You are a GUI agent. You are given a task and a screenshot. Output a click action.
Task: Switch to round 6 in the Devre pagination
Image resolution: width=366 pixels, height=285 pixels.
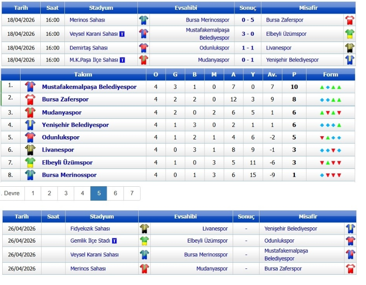(x=115, y=193)
